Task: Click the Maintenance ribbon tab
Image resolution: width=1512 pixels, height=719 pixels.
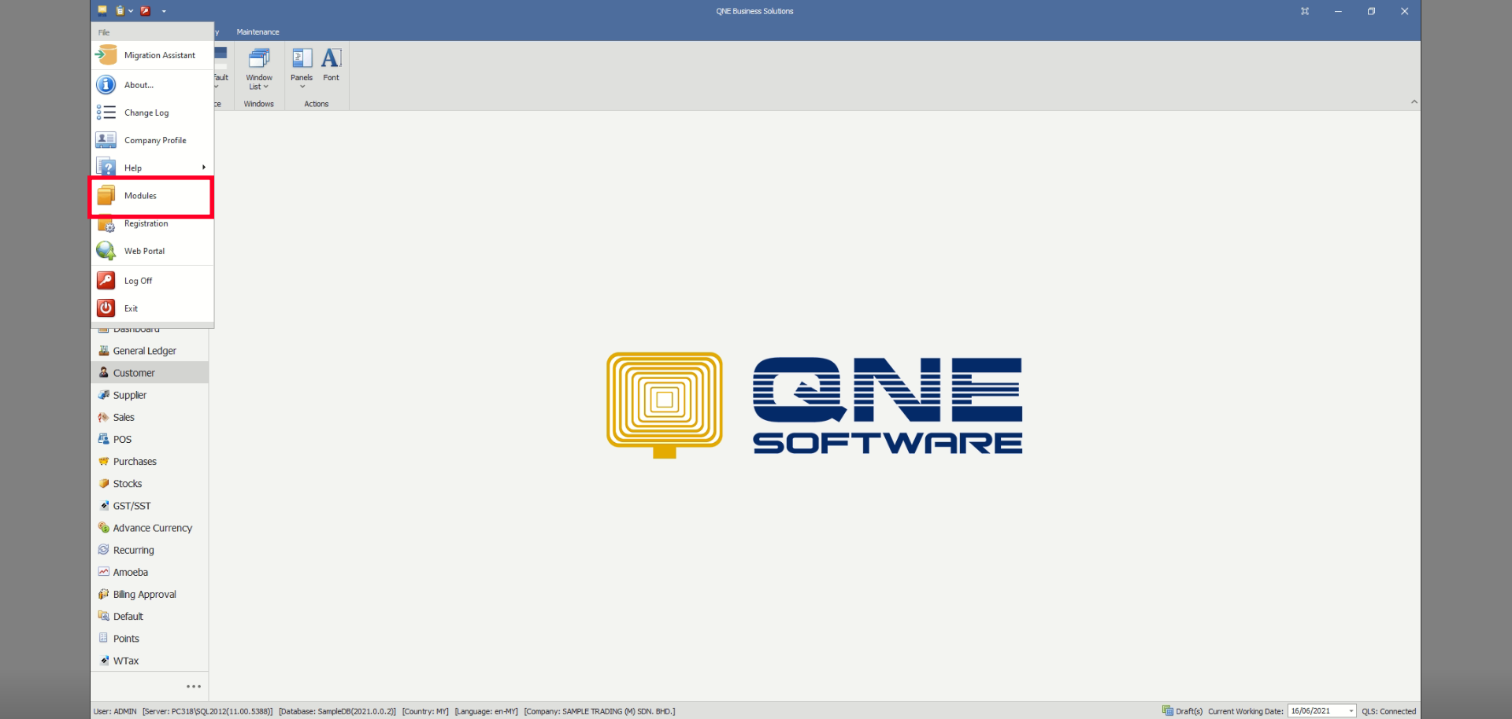Action: tap(258, 32)
